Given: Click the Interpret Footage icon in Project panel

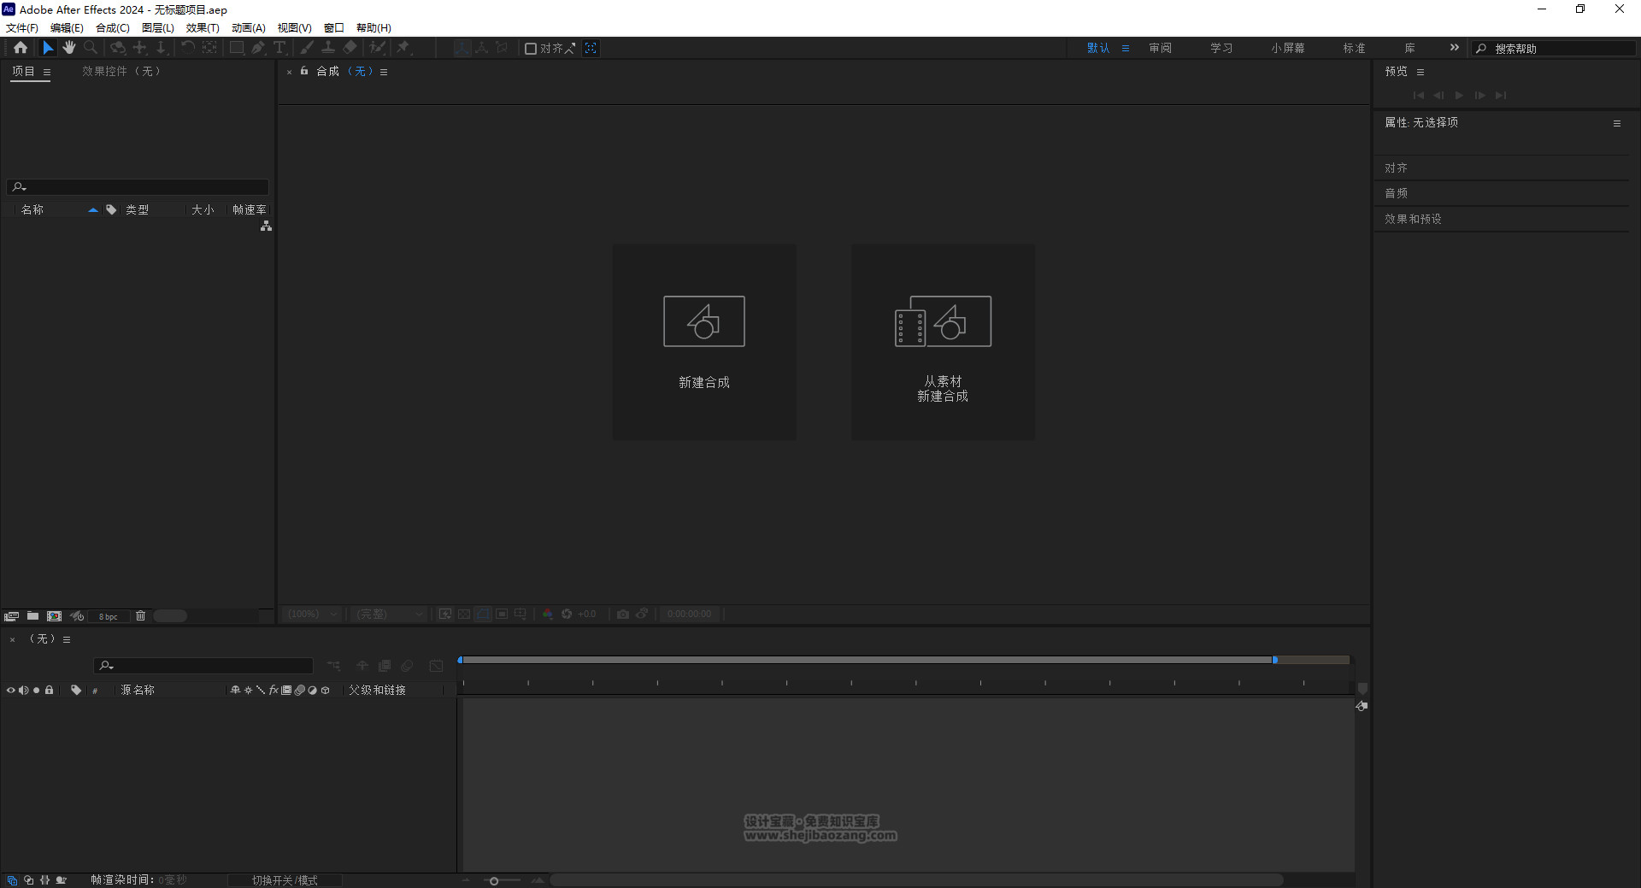Looking at the screenshot, I should click(x=11, y=616).
